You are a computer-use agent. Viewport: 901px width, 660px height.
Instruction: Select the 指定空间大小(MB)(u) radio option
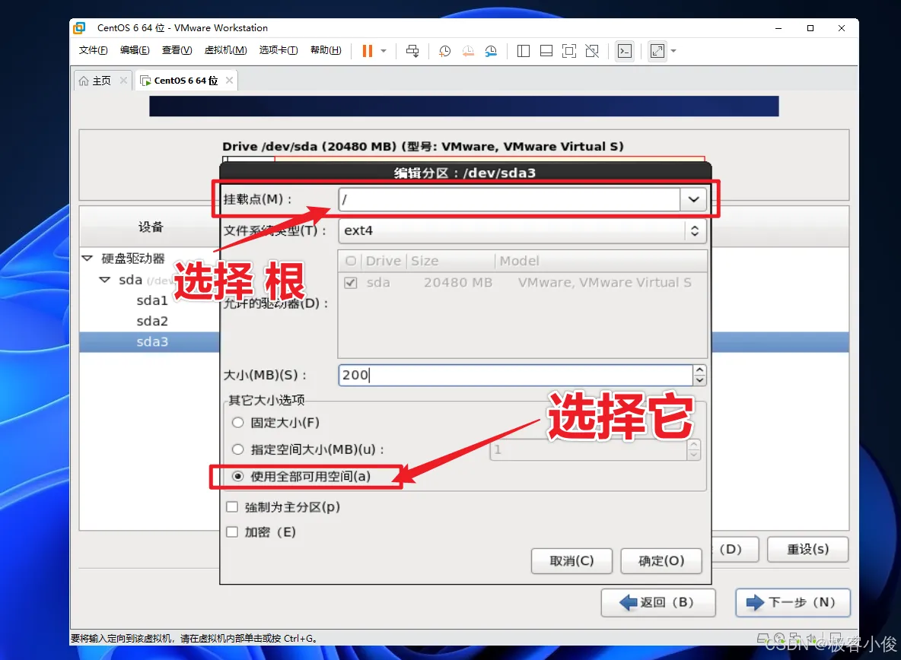(238, 449)
